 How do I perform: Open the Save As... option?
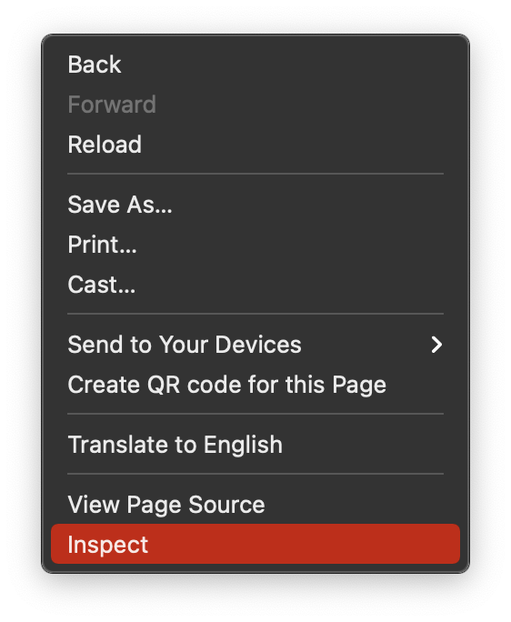pyautogui.click(x=255, y=205)
